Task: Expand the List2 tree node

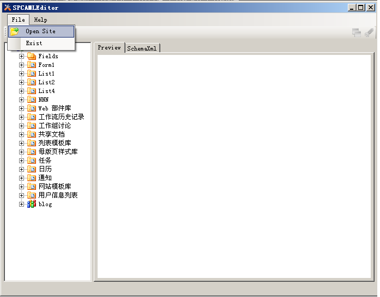Action: coord(21,82)
